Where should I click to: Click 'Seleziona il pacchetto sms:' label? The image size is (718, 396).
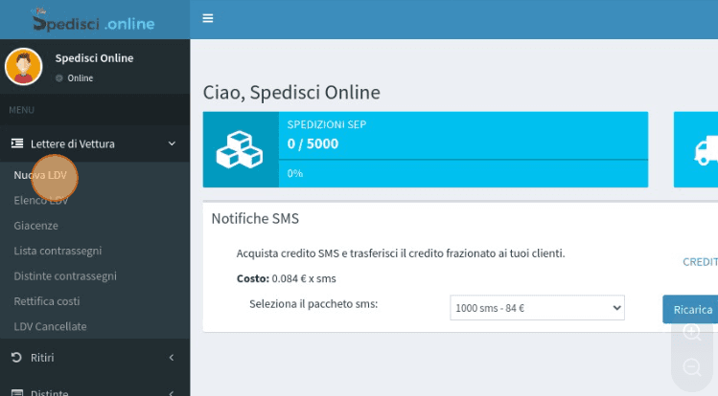[x=313, y=304]
